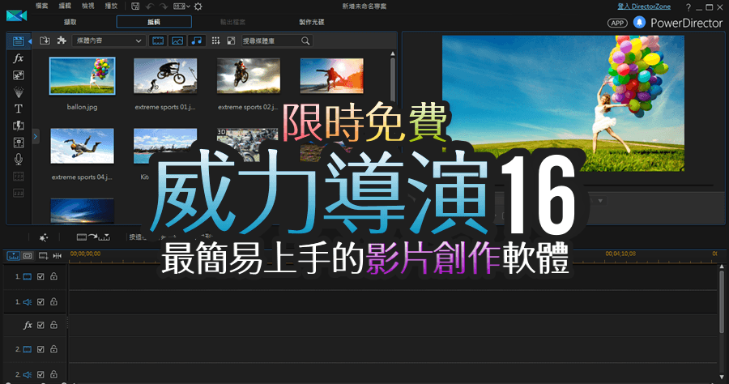Switch to the 製作光碟 tab
Viewport: 729px width, 384px height.
pos(312,22)
